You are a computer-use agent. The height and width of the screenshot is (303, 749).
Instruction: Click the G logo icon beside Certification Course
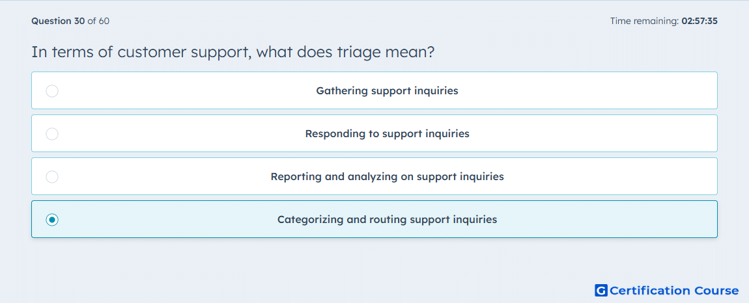[601, 290]
